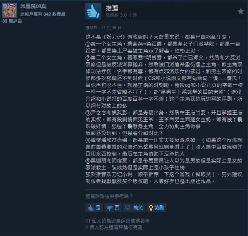248x236 pixels.
Task: View the account's 342 owned products
Action: click(x=43, y=14)
